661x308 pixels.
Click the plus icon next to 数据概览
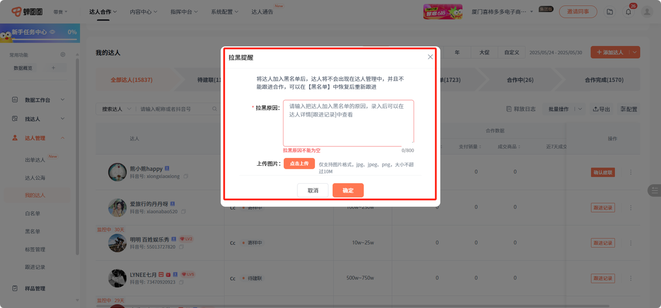(53, 68)
